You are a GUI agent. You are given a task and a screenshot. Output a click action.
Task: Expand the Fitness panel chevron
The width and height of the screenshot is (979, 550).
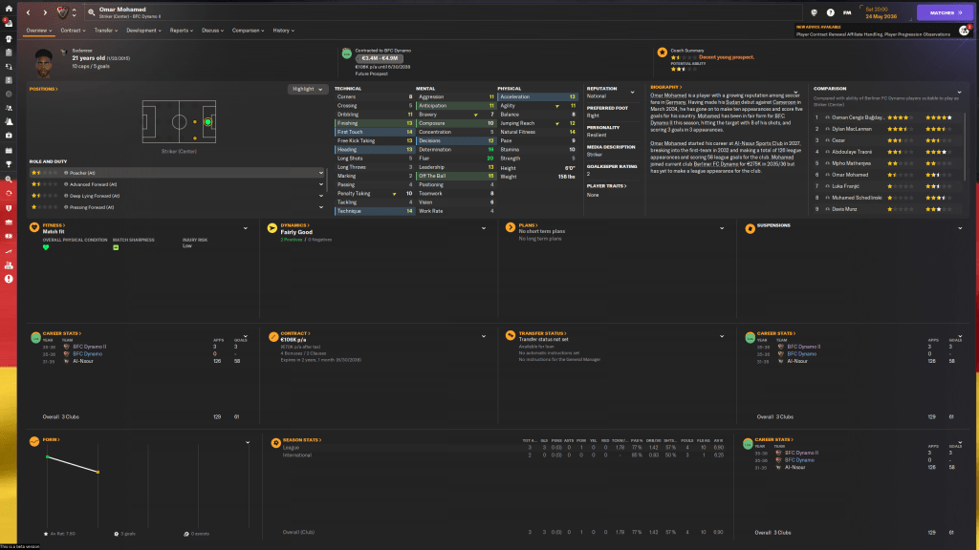tap(246, 228)
